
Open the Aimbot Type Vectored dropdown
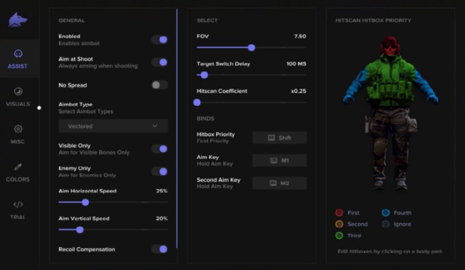pyautogui.click(x=113, y=126)
